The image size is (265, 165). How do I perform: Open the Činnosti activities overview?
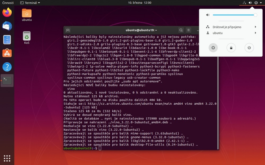click(x=8, y=3)
